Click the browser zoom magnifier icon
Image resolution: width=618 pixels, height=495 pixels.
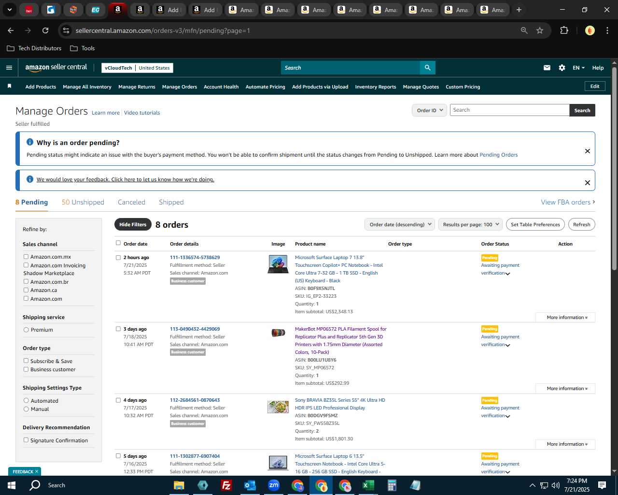point(524,30)
